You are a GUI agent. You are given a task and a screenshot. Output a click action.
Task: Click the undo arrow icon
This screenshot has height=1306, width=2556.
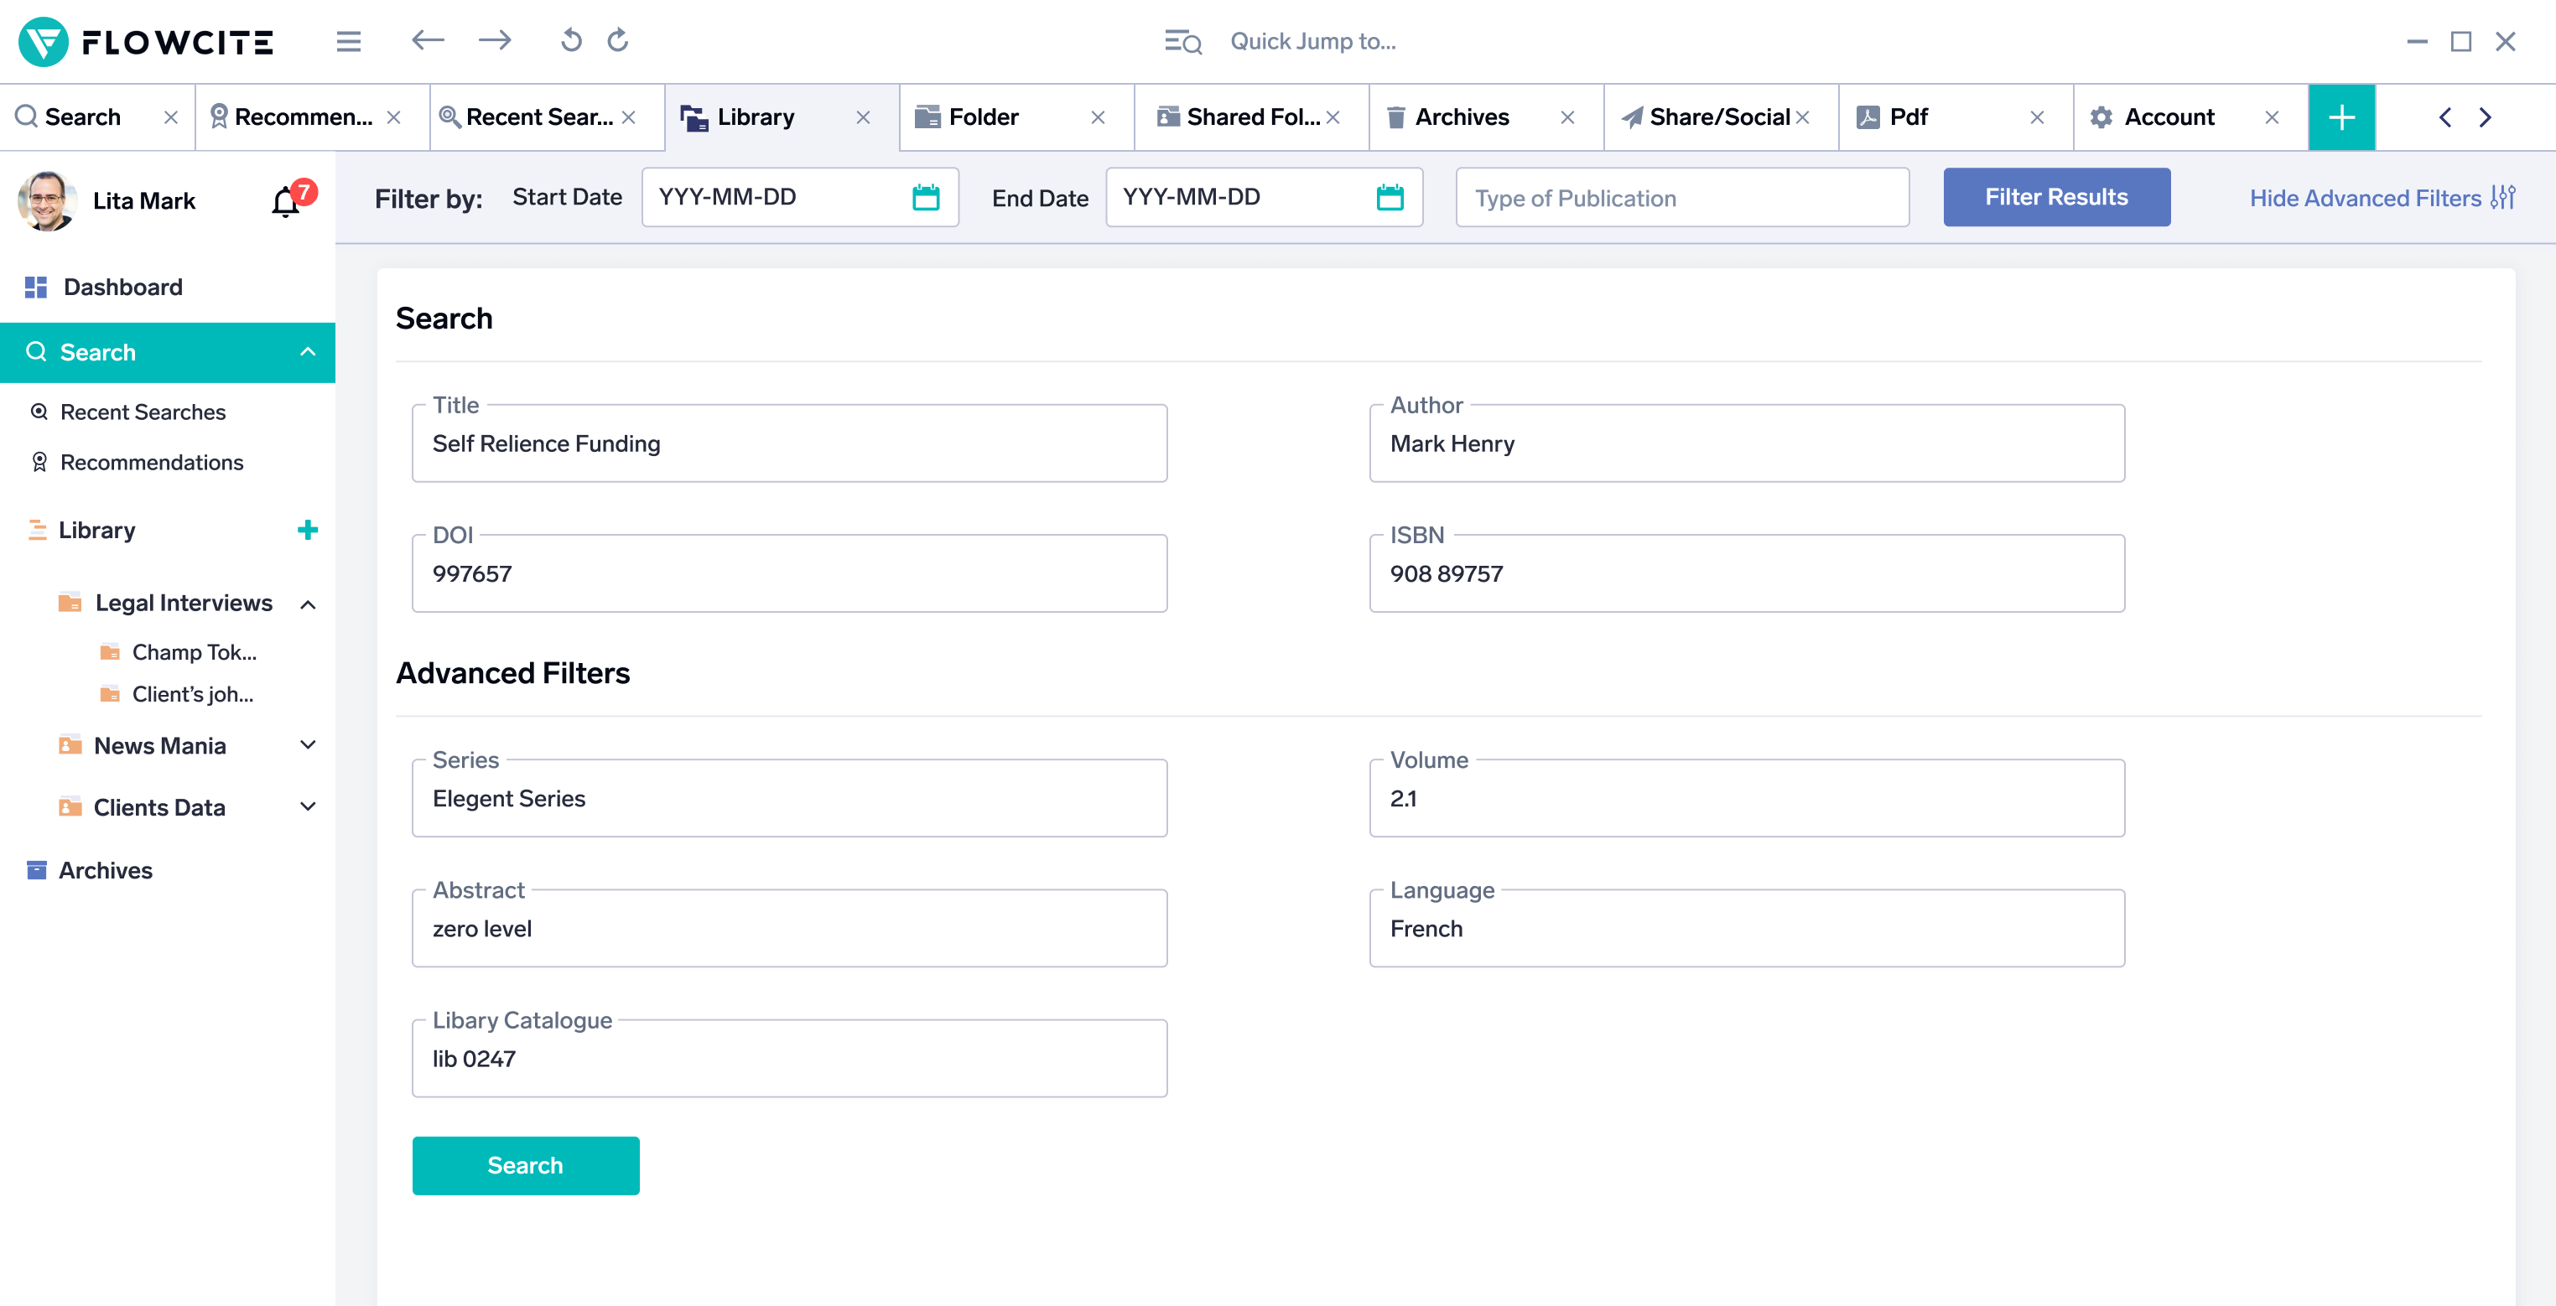(570, 41)
